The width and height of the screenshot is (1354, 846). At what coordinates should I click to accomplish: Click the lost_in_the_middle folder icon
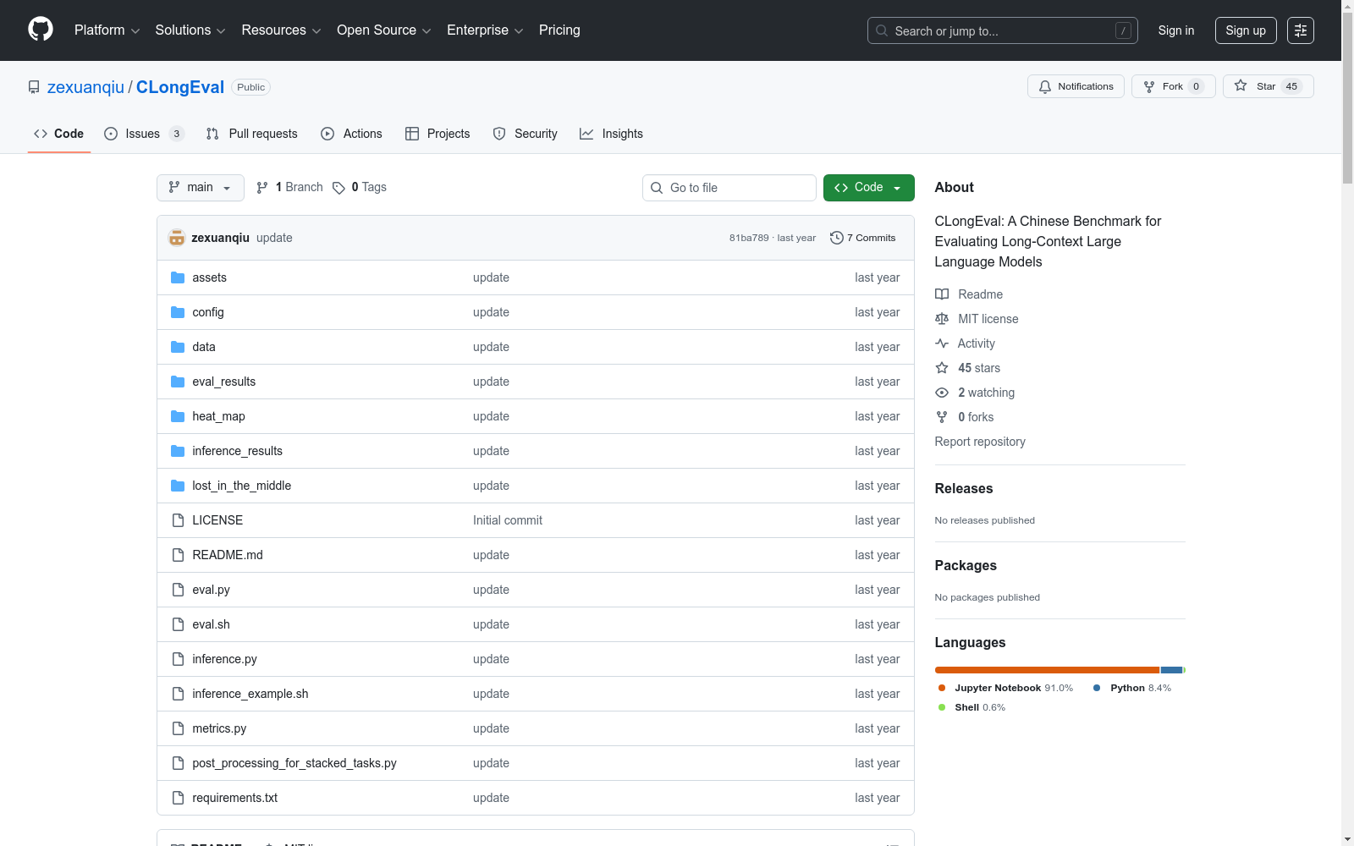[178, 486]
